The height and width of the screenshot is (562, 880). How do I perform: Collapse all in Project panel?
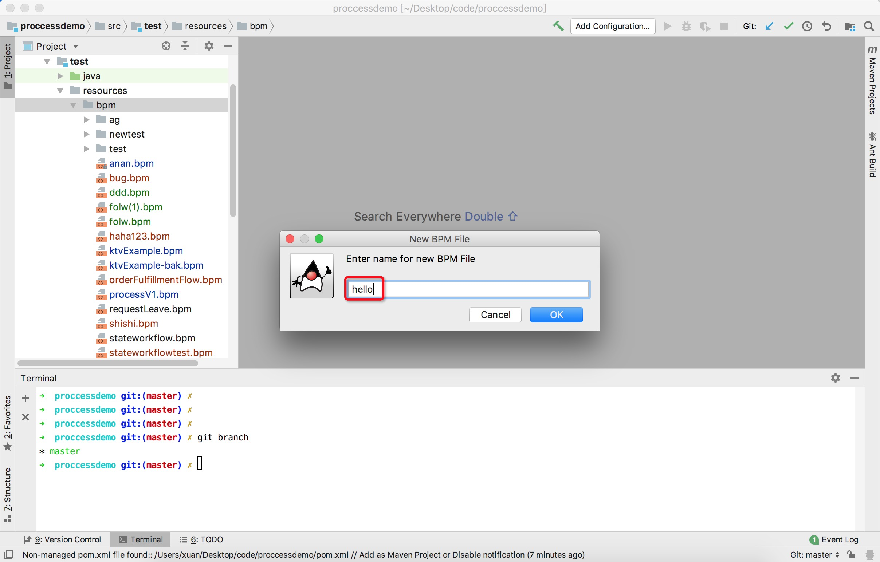(185, 46)
